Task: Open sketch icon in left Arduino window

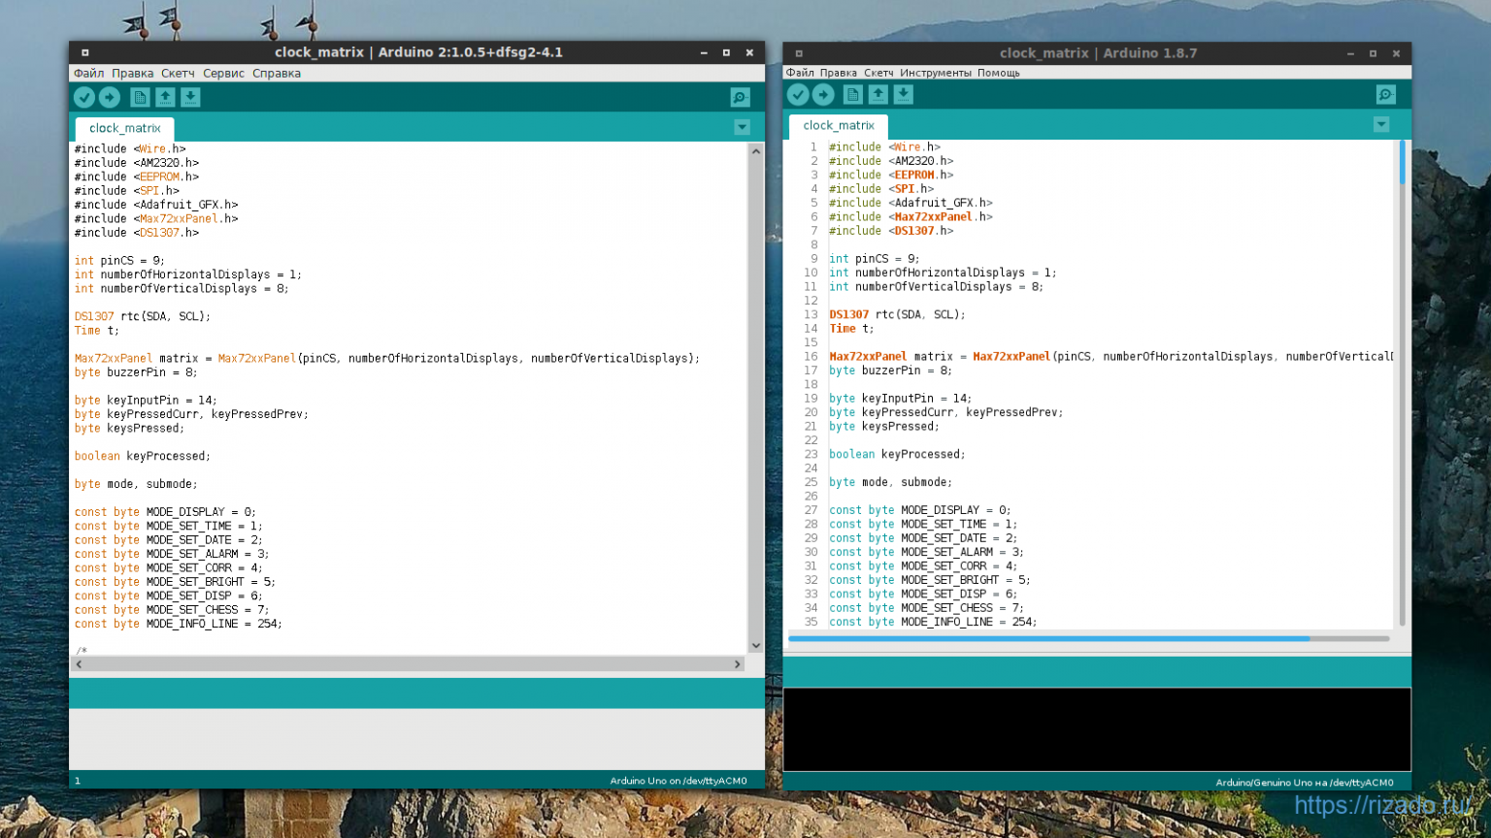Action: [165, 97]
